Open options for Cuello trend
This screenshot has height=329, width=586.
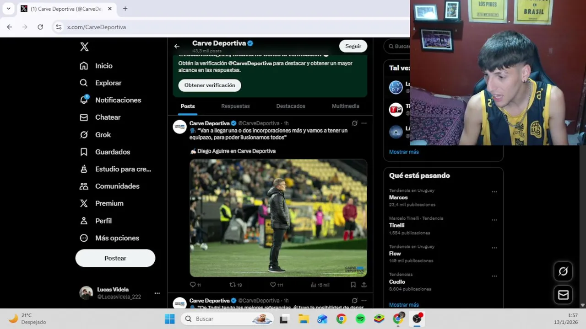[x=494, y=276]
